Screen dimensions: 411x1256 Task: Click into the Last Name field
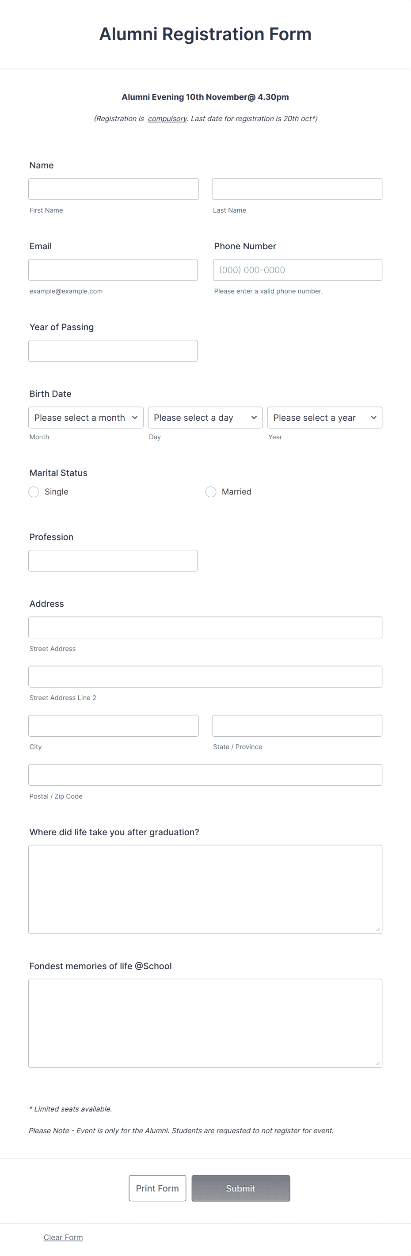click(x=297, y=189)
